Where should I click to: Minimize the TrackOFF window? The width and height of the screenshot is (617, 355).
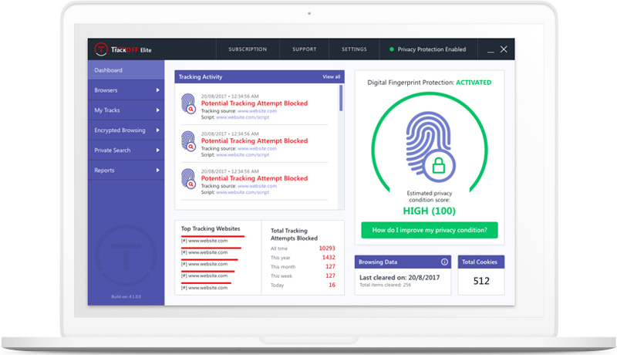(x=491, y=51)
